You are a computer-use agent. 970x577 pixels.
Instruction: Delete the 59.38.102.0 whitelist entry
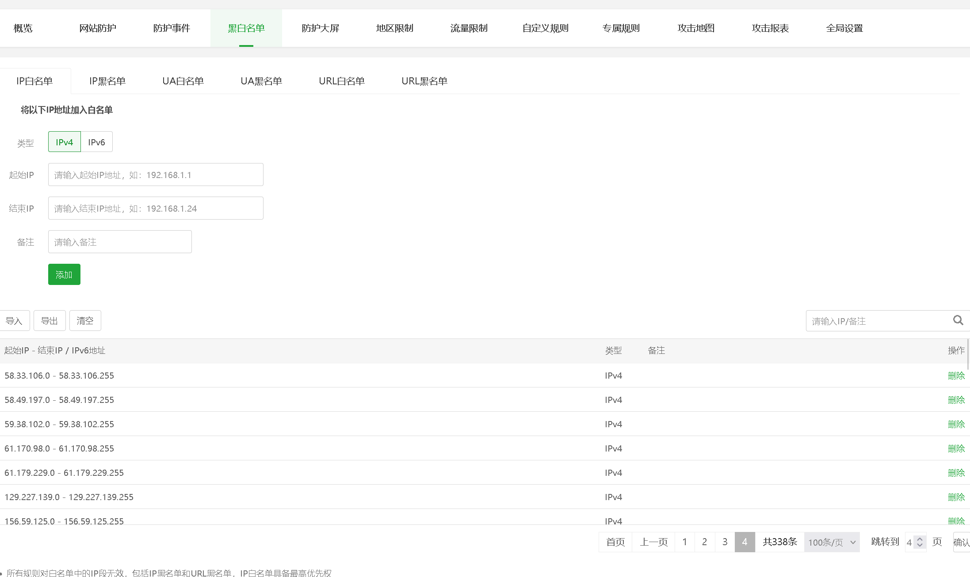coord(956,424)
